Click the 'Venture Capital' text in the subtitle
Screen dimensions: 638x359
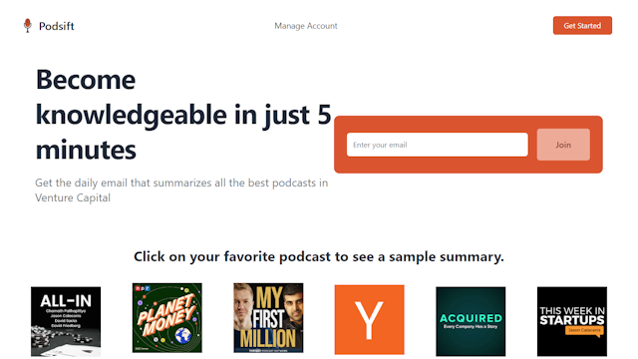pyautogui.click(x=73, y=197)
